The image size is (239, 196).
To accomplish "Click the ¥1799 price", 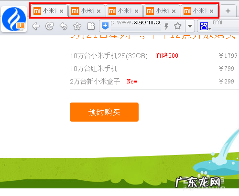I will tap(228, 55).
